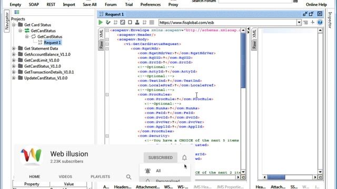Collapse the com:Security XML fold marker

(x=107, y=136)
